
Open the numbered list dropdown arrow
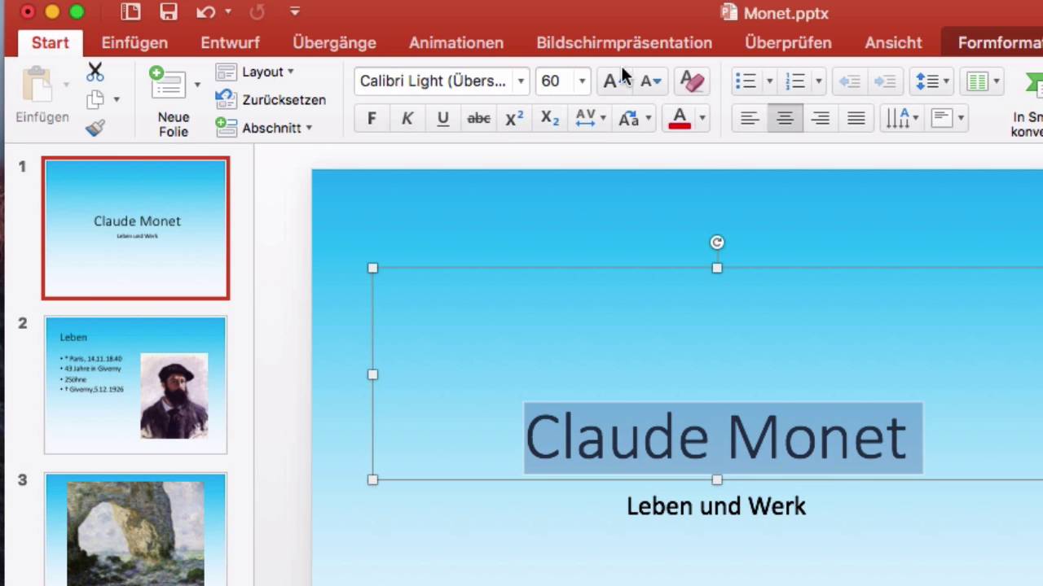(x=818, y=81)
